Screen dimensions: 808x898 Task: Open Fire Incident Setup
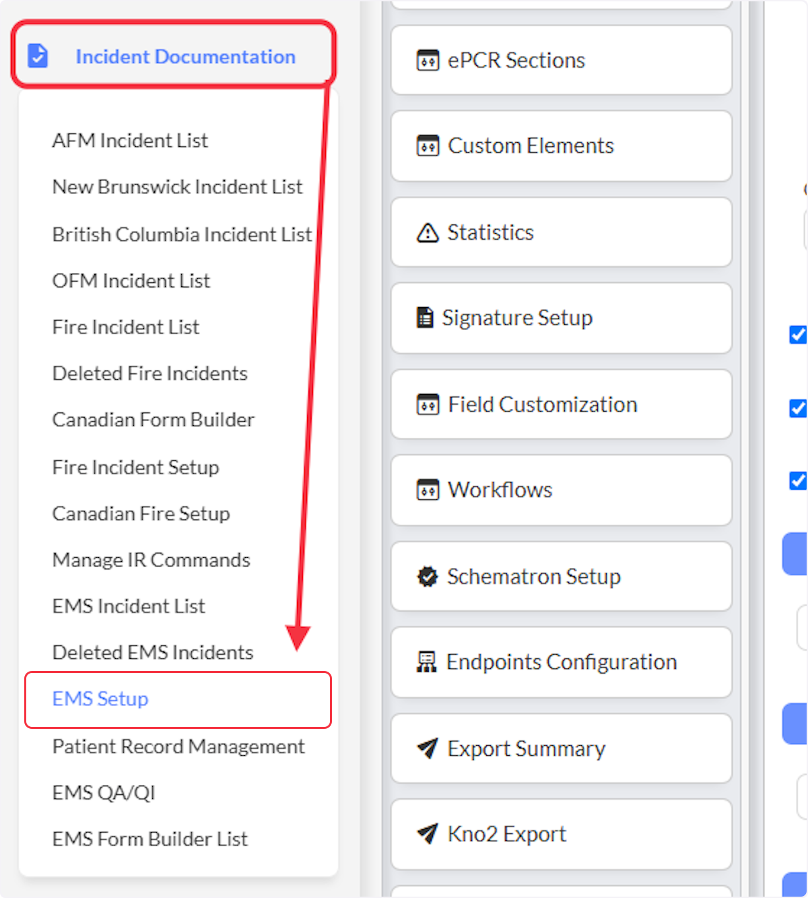(136, 467)
